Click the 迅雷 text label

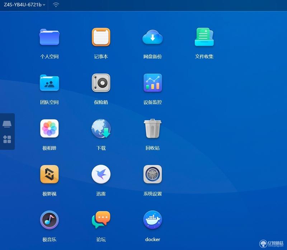pos(101,194)
